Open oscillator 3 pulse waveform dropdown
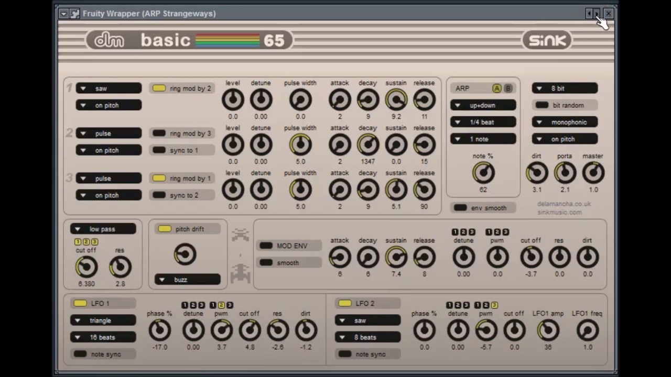Screen dimensions: 671x377 (109, 179)
